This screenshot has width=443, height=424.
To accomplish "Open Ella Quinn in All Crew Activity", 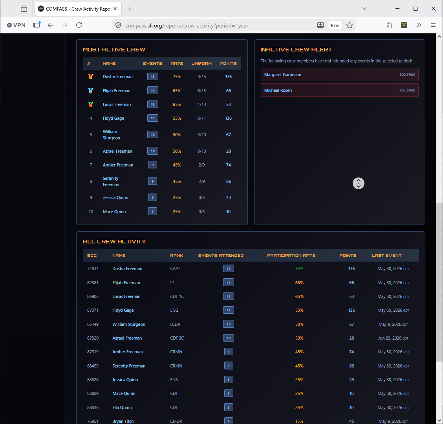I will click(122, 408).
